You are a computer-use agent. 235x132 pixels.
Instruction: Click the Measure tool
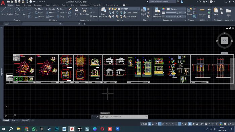click(x=202, y=11)
